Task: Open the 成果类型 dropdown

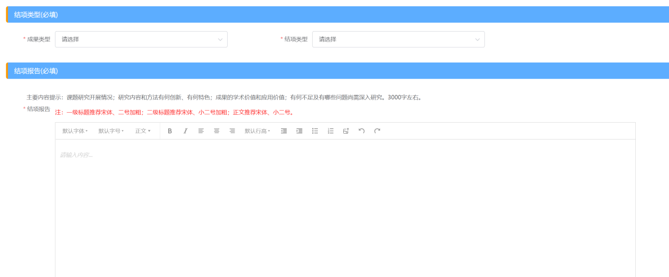Action: 141,39
